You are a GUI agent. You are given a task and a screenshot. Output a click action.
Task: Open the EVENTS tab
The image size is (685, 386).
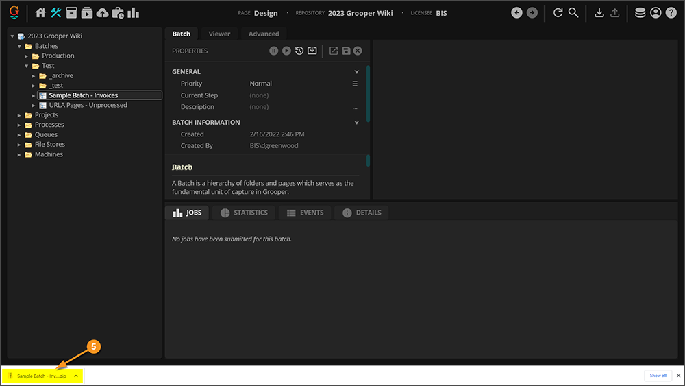(x=305, y=213)
